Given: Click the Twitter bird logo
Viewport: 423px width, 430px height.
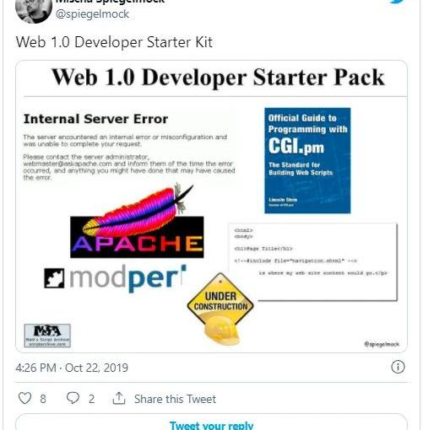Looking at the screenshot, I should pos(398,2).
